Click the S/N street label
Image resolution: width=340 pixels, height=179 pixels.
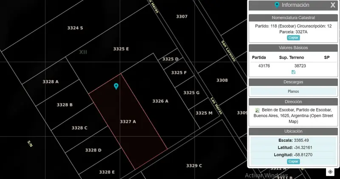click(30, 144)
